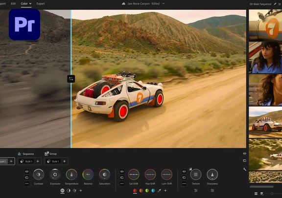Image resolution: width=282 pixels, height=198 pixels.
Task: Select the thumbnail of distant car among bushes
Action: pyautogui.click(x=265, y=154)
